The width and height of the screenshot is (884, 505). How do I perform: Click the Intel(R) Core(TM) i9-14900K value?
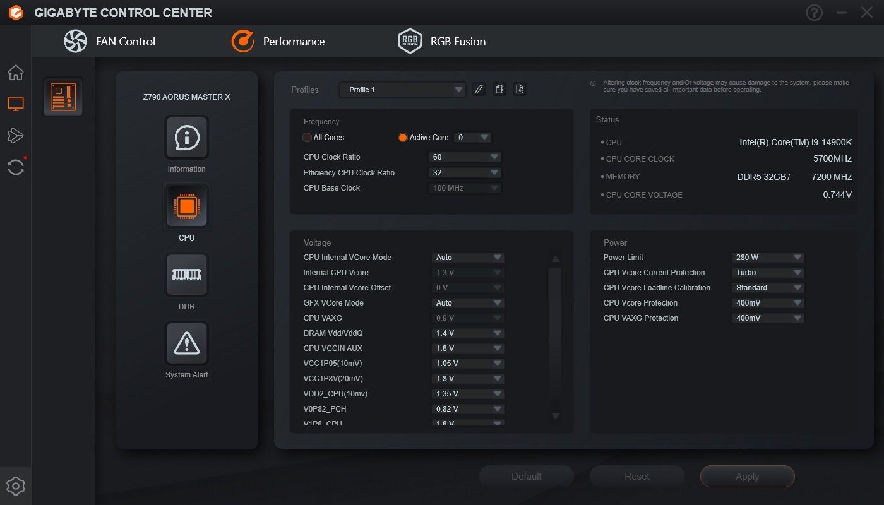tap(796, 142)
